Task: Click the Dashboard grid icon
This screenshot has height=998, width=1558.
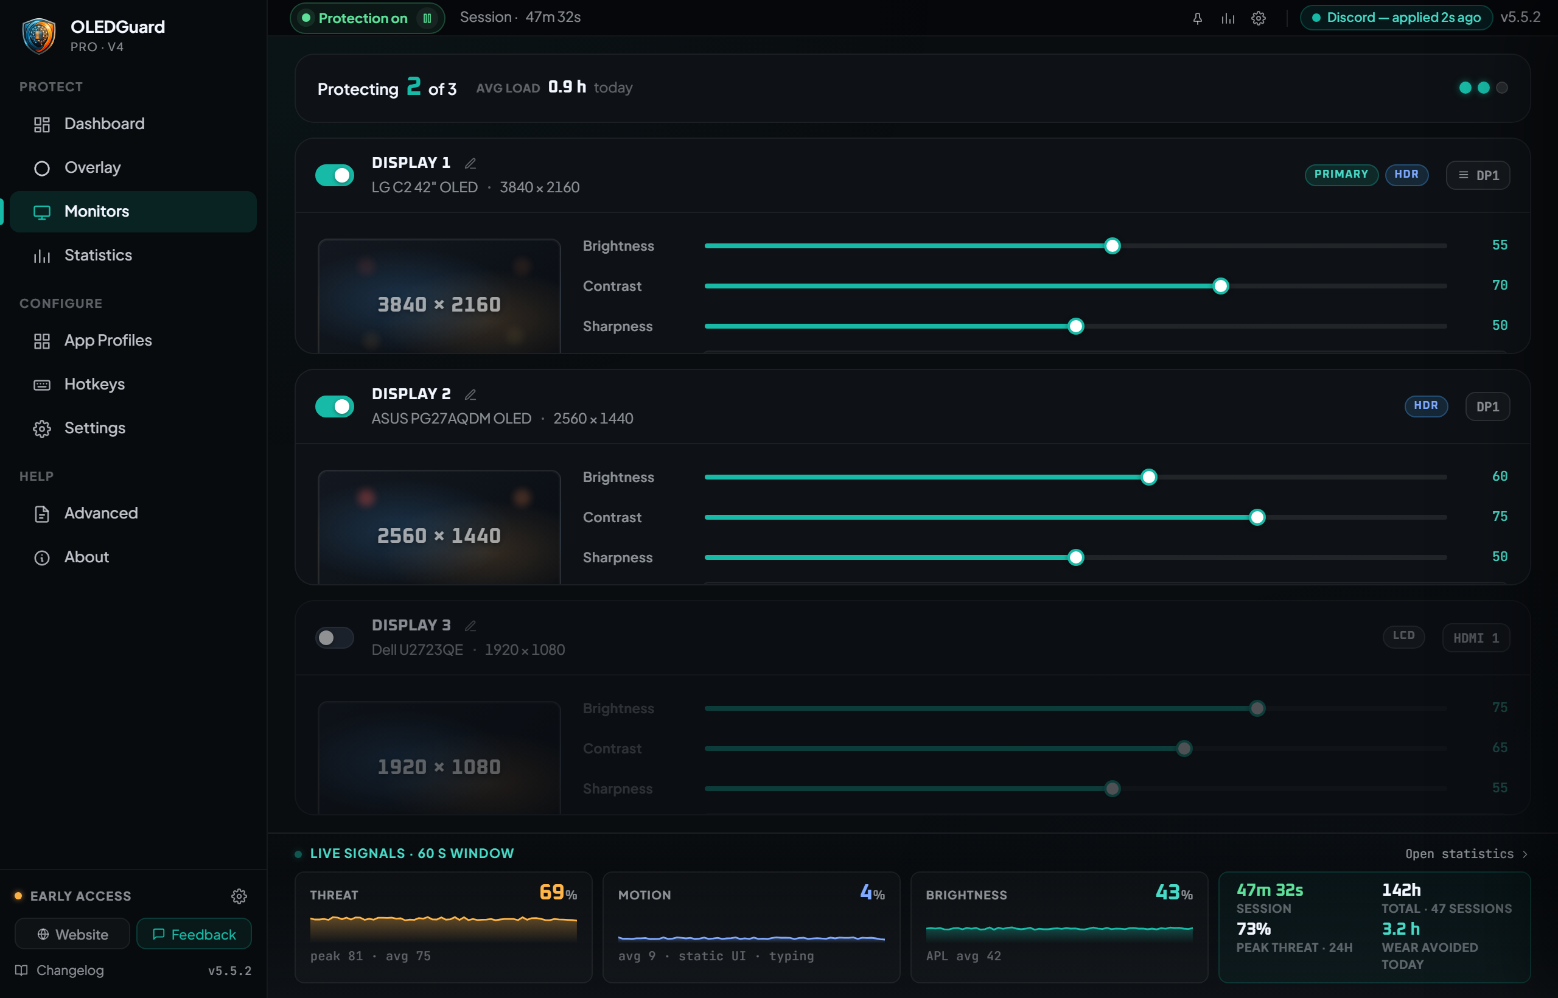Action: (x=42, y=124)
